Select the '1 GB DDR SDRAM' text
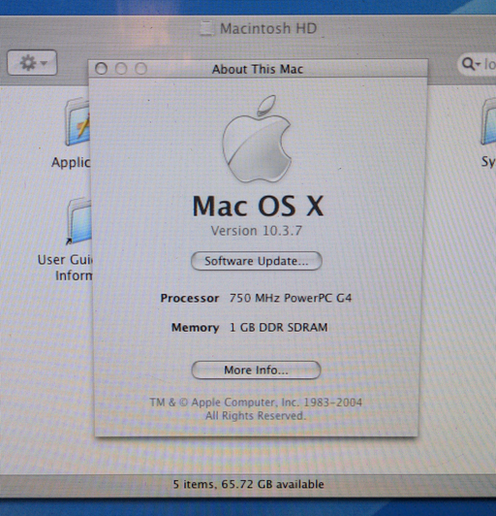 (x=278, y=328)
